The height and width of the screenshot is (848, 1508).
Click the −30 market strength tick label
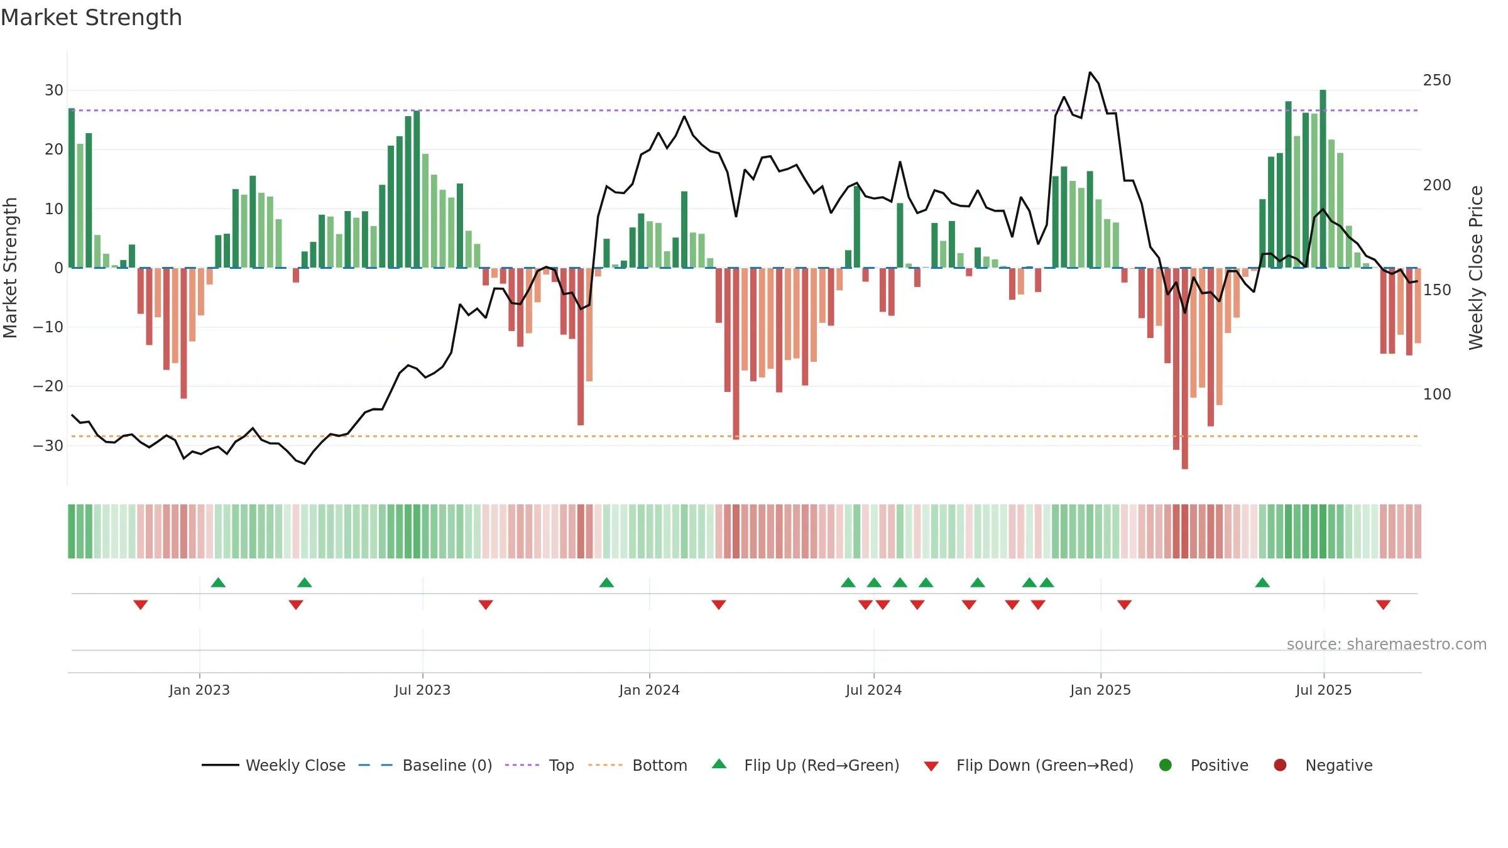pyautogui.click(x=48, y=446)
